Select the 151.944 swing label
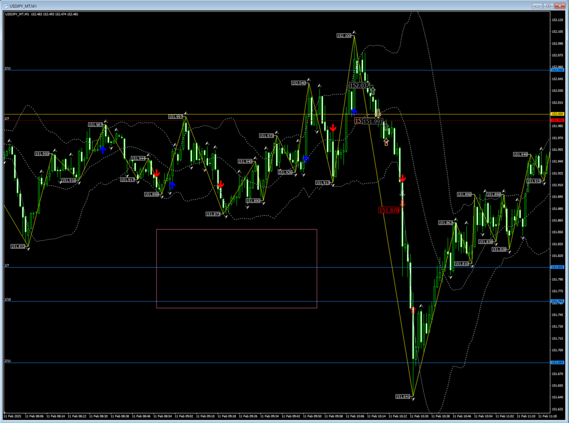Screen dimensions: 569x423 139,159
